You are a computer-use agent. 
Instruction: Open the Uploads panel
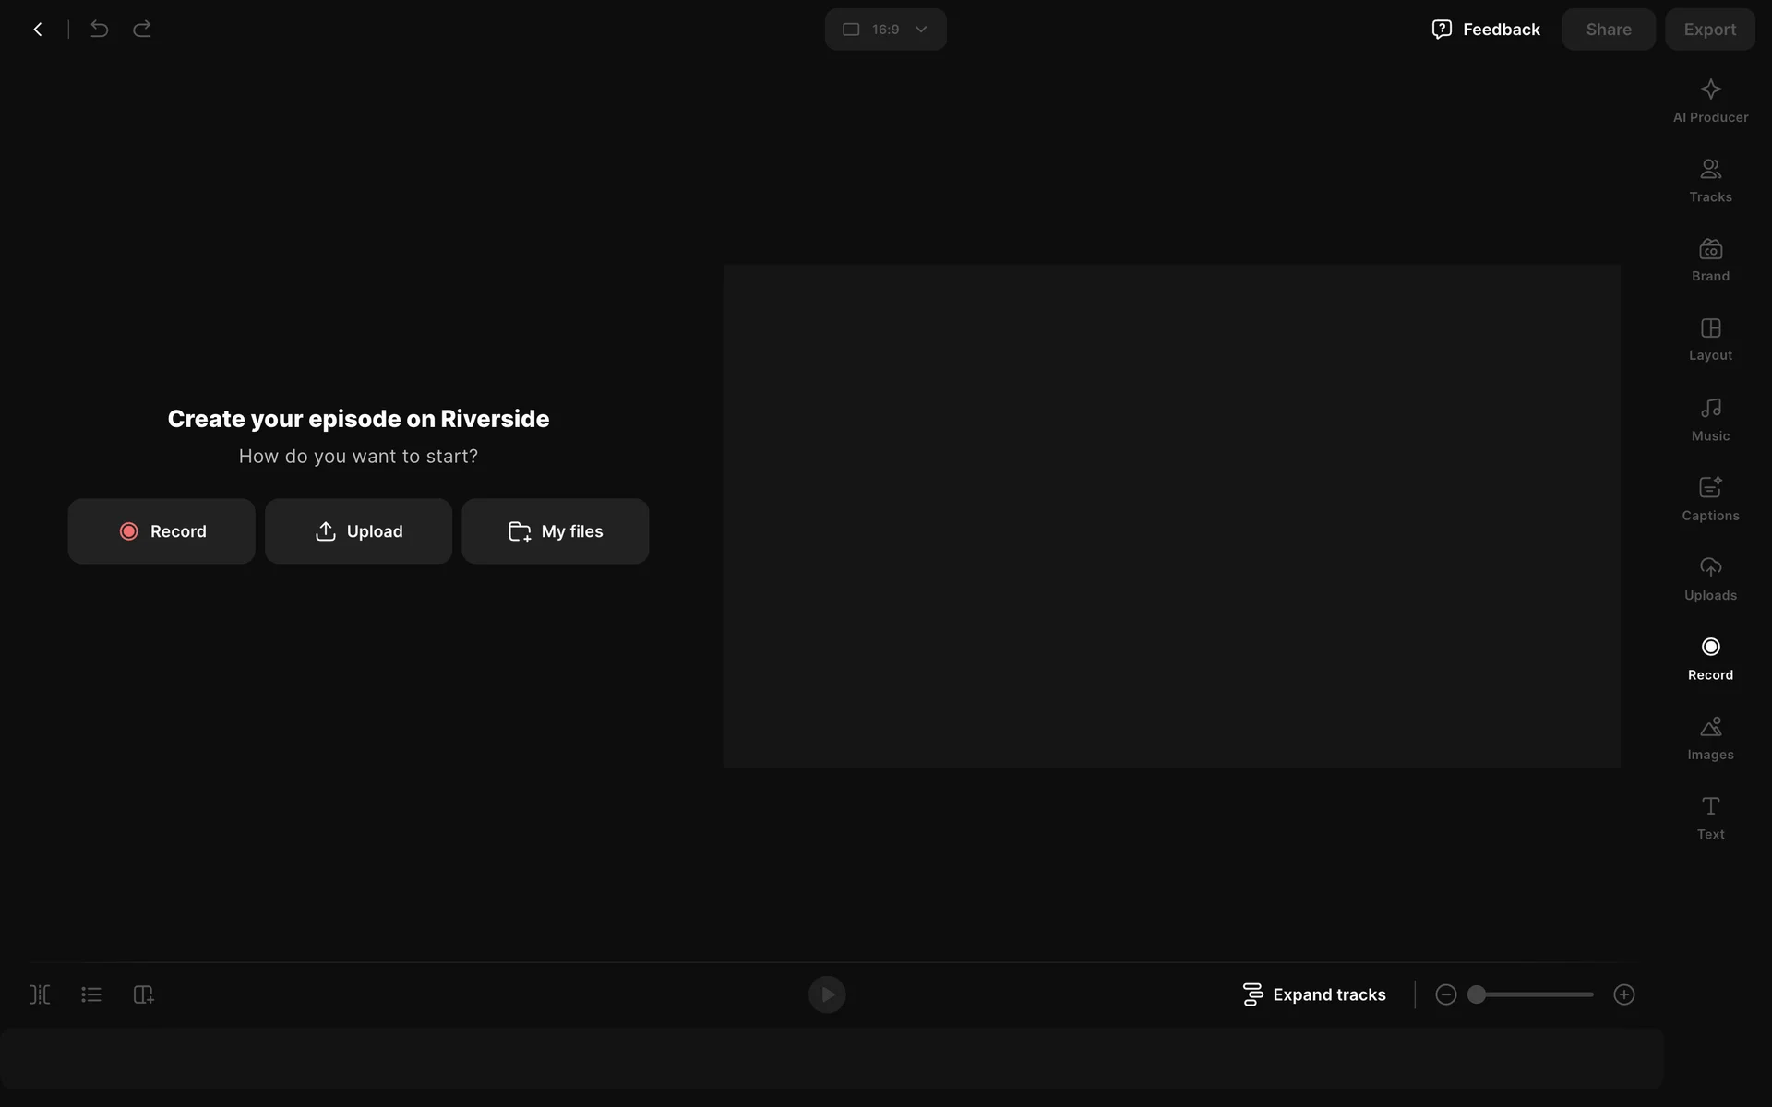[1710, 578]
